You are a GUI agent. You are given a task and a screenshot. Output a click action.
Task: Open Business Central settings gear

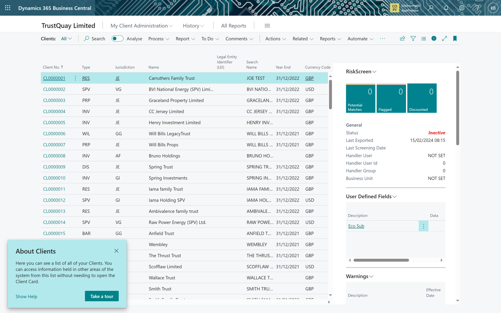(461, 7)
